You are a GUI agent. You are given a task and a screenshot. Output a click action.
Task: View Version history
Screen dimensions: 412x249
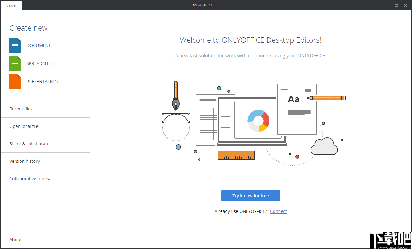coord(25,161)
